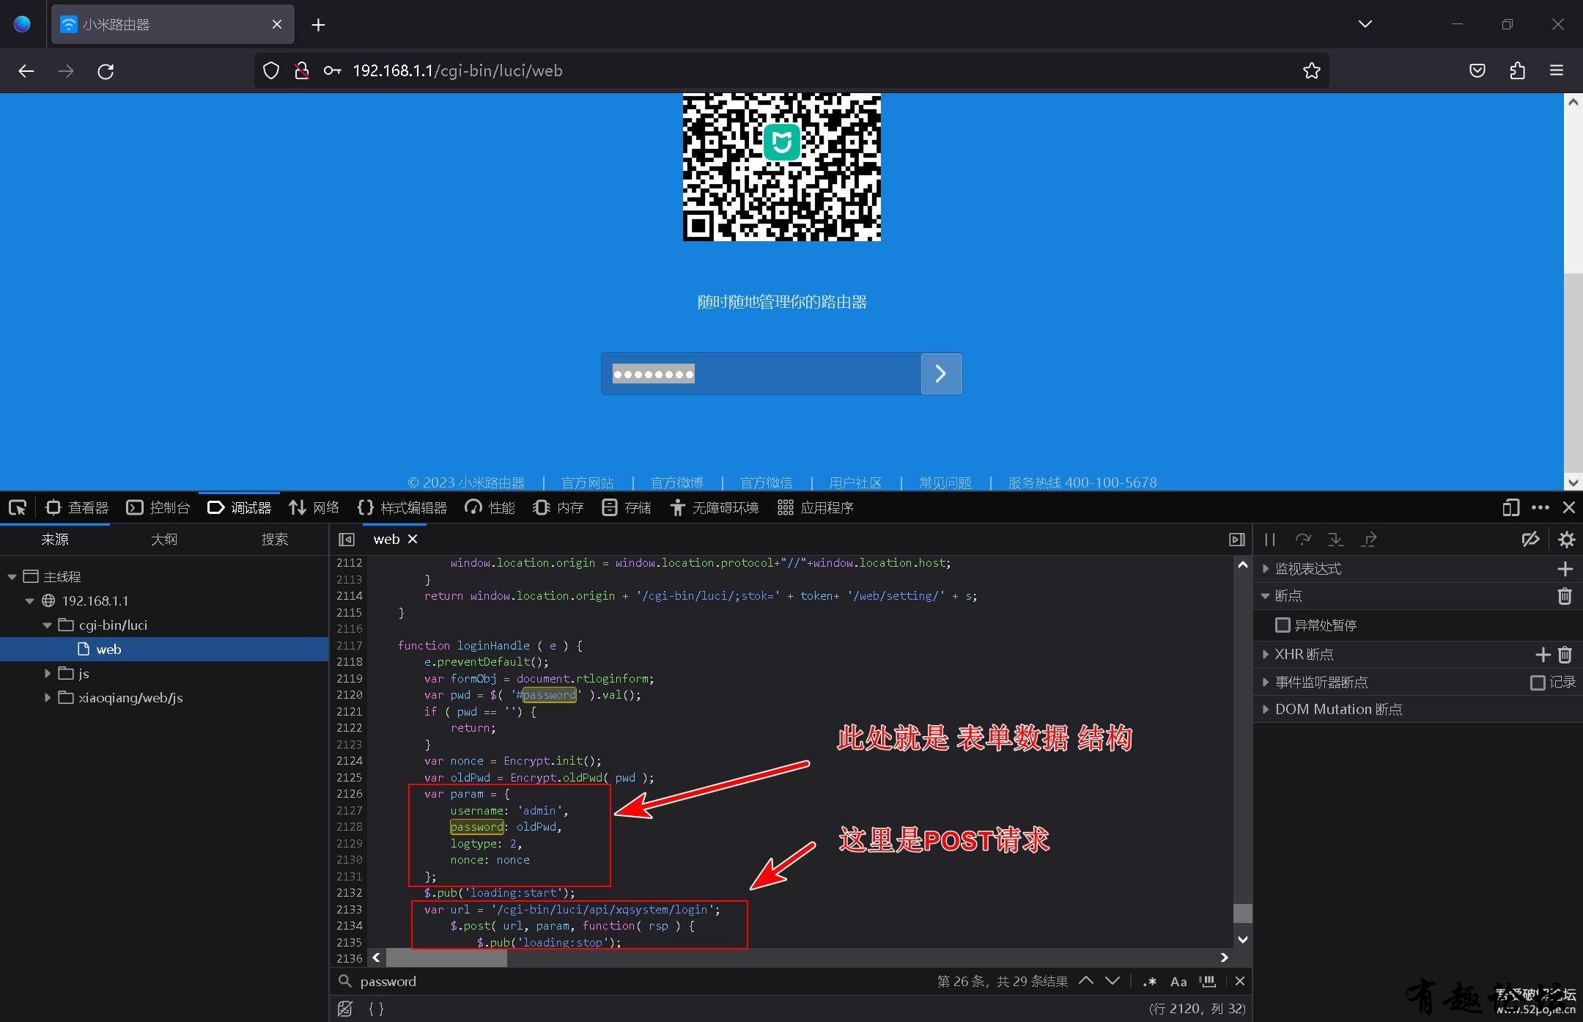The width and height of the screenshot is (1583, 1022).
Task: Collapse the 断点 breakpoints section
Action: coord(1265,596)
